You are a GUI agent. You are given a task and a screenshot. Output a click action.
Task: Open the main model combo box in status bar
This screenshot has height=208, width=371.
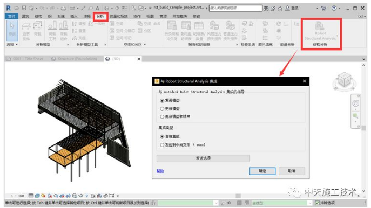pos(310,203)
